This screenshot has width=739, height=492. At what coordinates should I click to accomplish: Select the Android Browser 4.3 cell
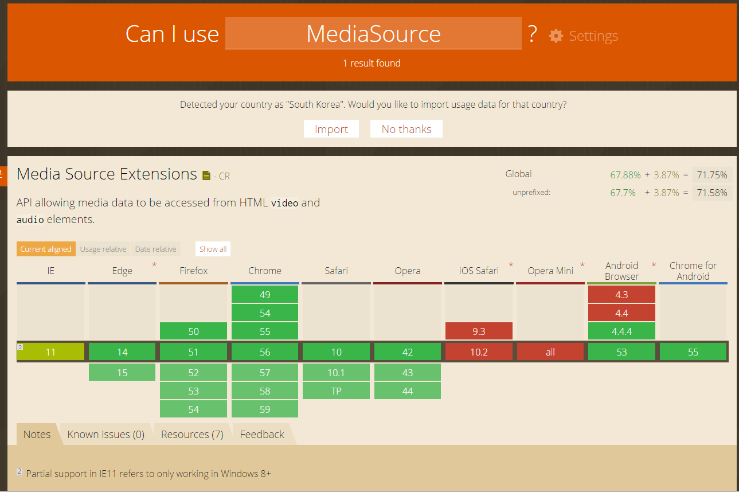pos(621,295)
